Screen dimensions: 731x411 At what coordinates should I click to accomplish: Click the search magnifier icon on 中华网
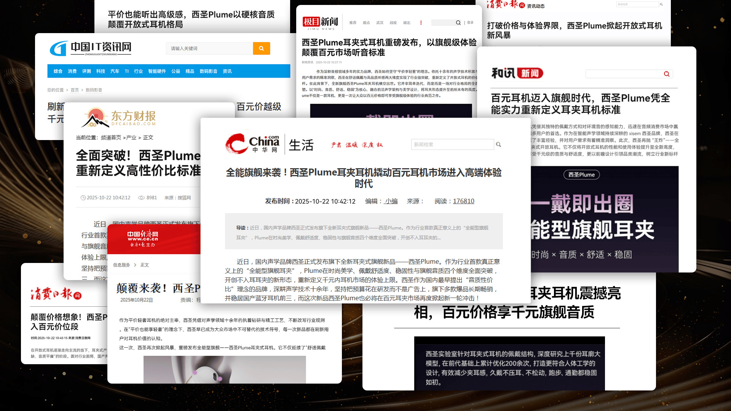pos(499,145)
